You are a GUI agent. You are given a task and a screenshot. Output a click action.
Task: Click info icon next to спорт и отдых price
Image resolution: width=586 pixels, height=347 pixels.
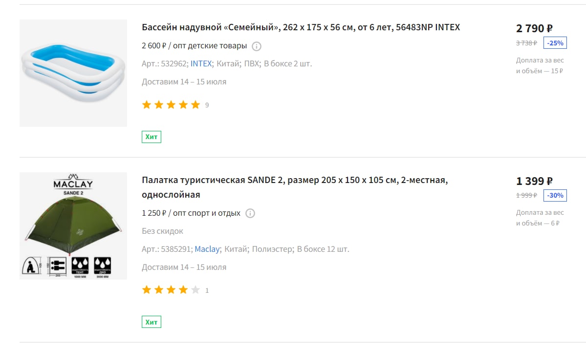coord(250,213)
